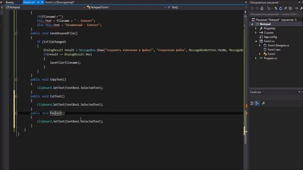Screen dimensions: 303x170
Task: Collapse the Form1.cs node
Action: (256, 41)
